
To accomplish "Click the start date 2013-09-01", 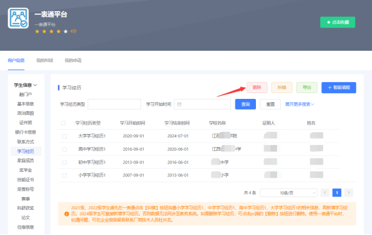I will pos(133,162).
